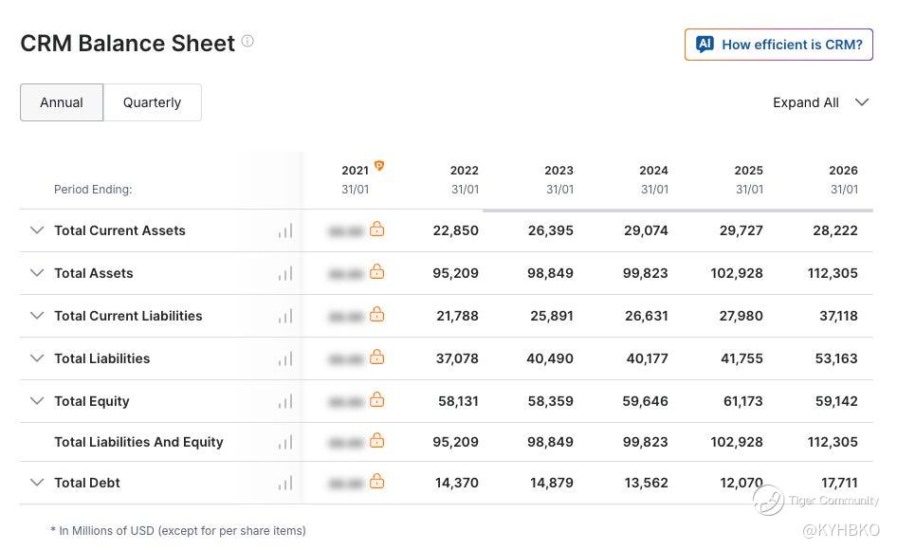Click the 2026 Total Assets value 112,305

[x=833, y=273]
